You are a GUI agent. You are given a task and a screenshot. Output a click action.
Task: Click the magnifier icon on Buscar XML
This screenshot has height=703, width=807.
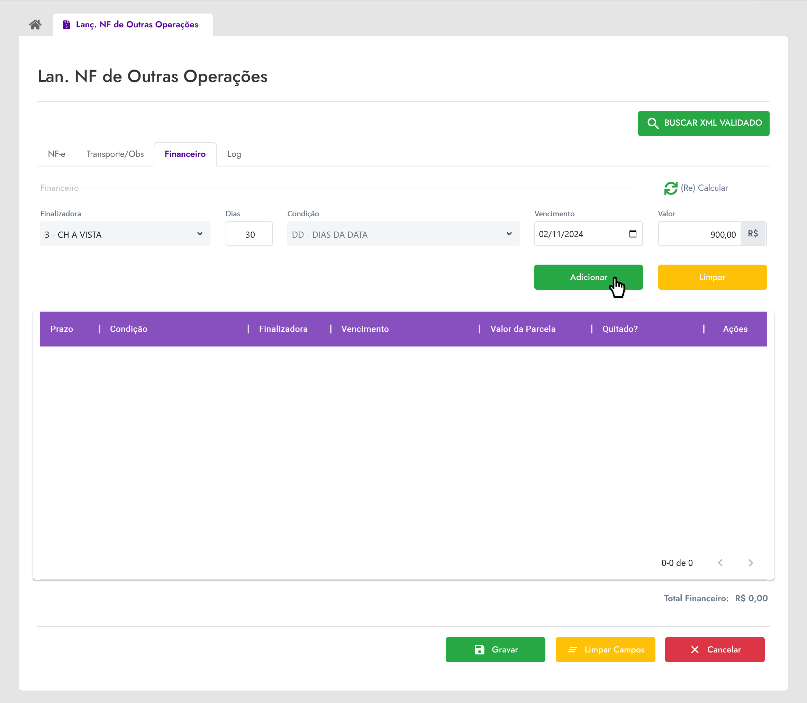tap(653, 123)
